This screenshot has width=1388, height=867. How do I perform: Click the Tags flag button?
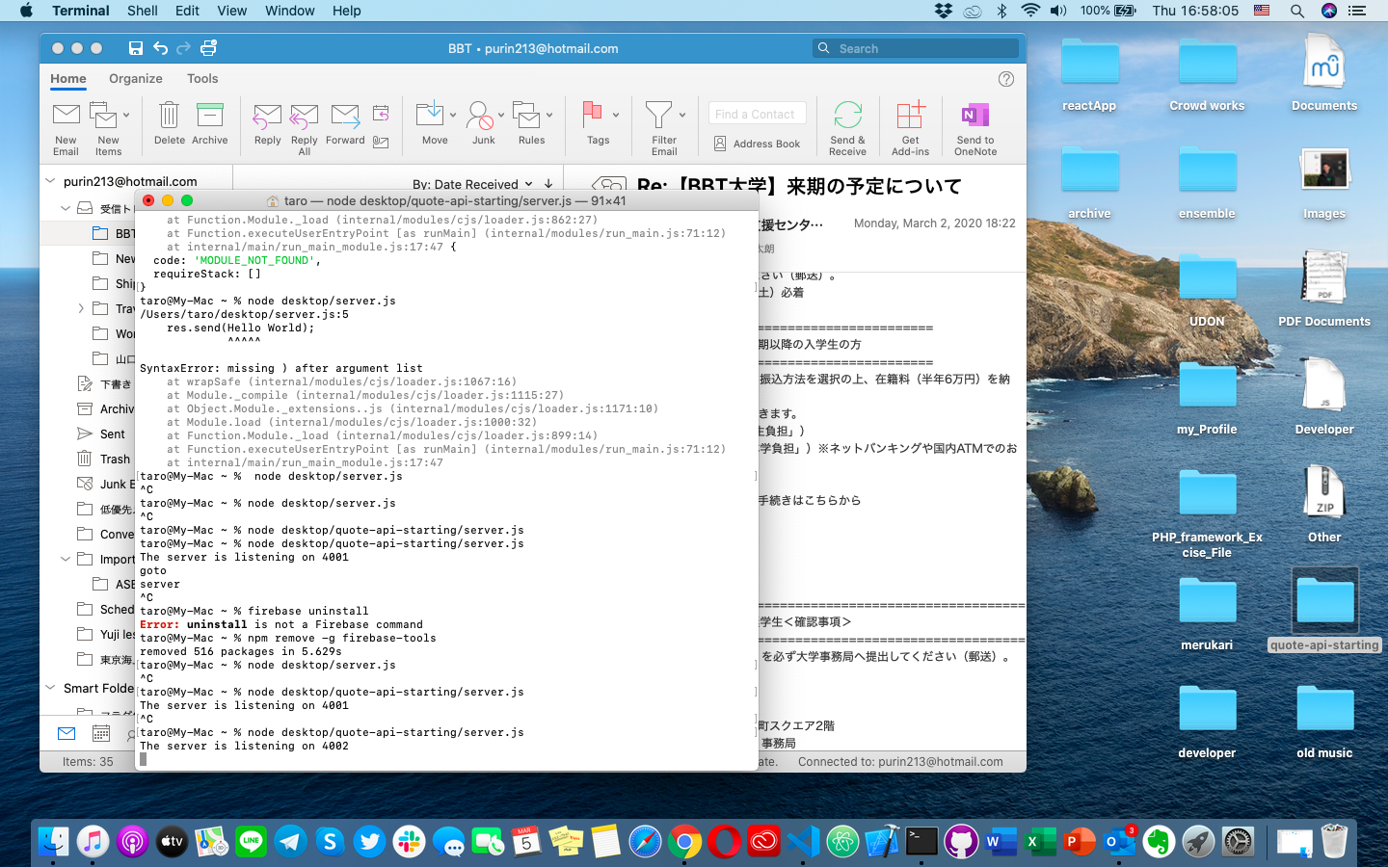tap(598, 123)
